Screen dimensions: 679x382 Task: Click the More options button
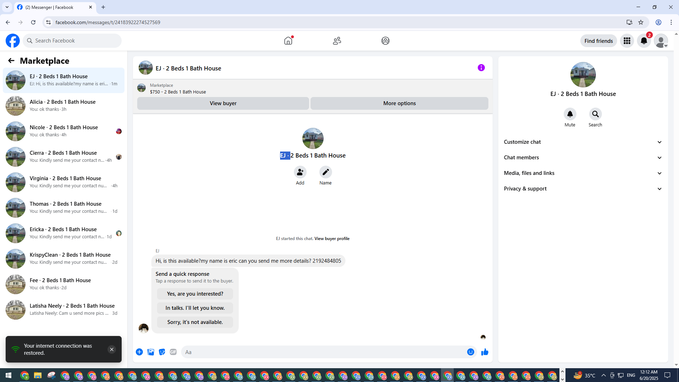tap(399, 103)
